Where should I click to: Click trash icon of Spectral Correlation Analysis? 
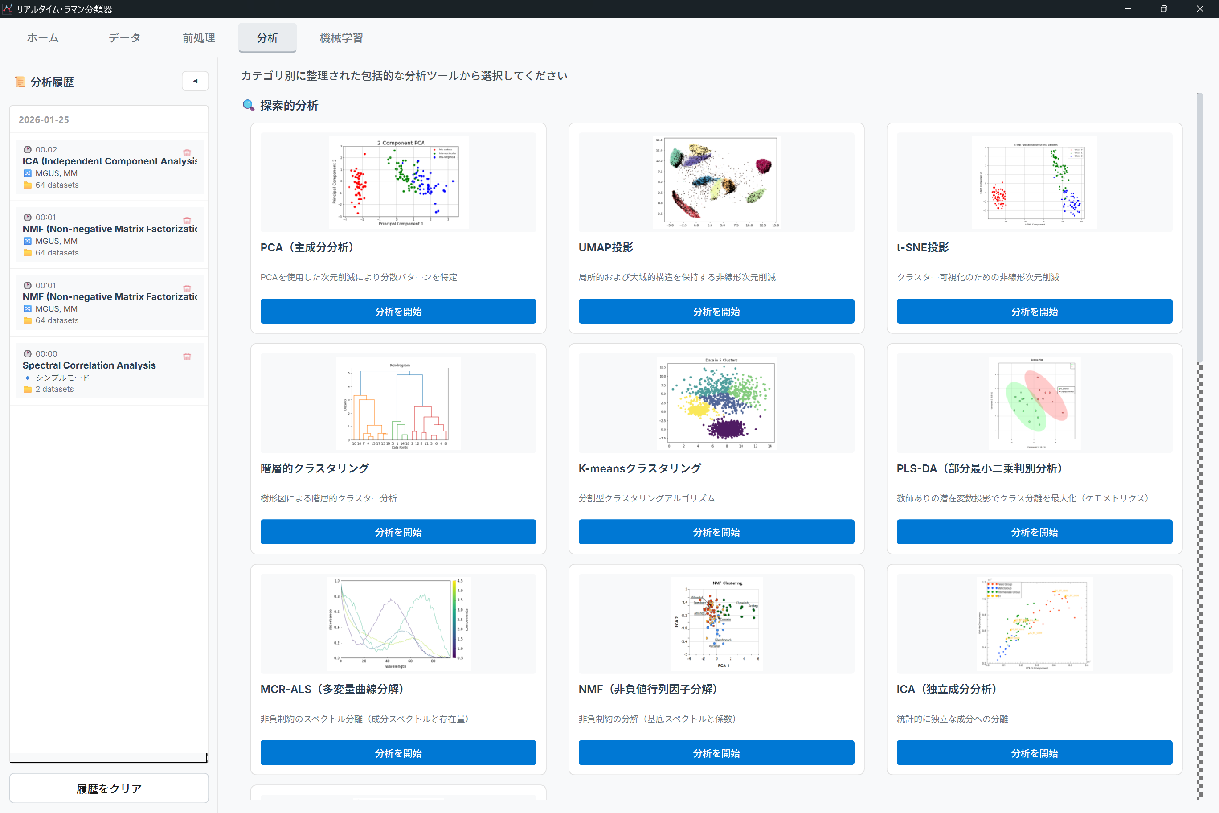187,356
